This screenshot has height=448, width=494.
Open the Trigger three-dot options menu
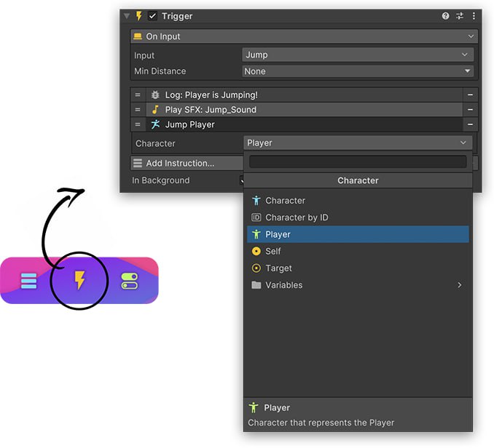474,16
